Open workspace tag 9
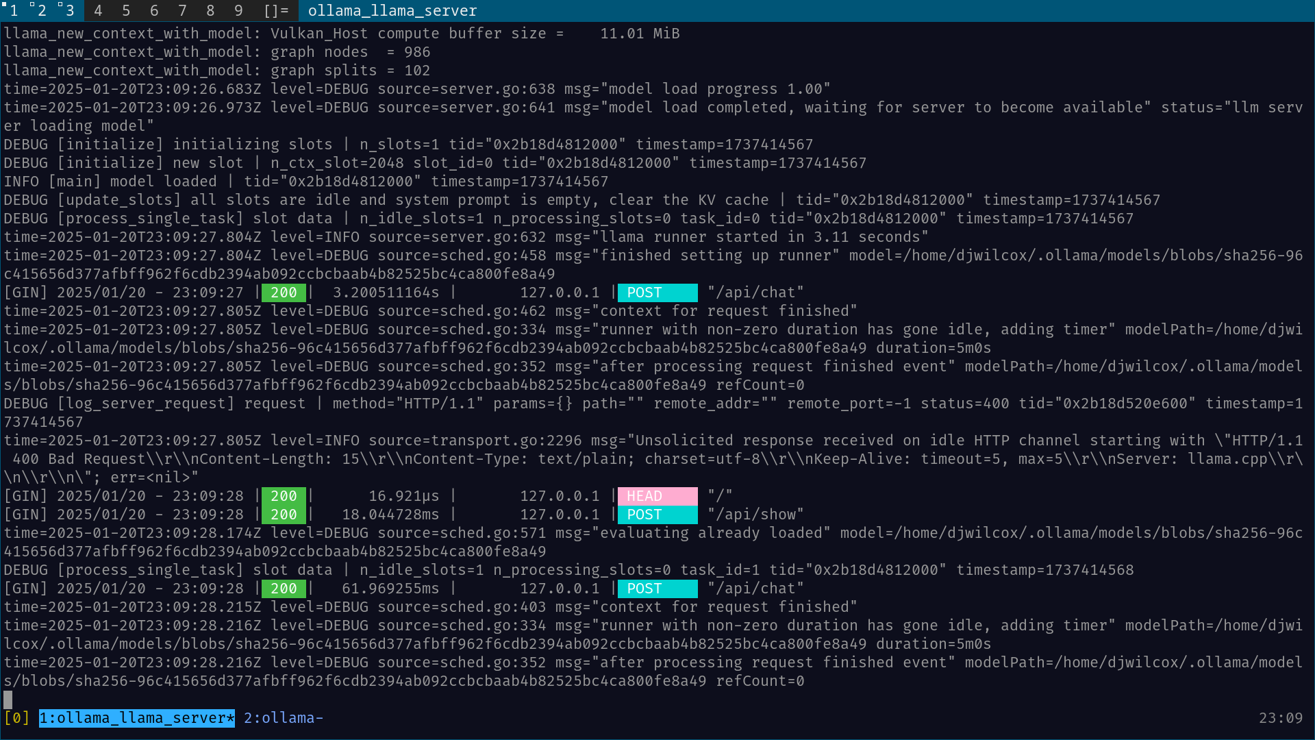The image size is (1315, 740). coord(238,10)
